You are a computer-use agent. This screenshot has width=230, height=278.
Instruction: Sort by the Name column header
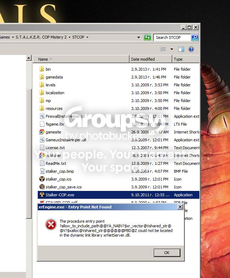pyautogui.click(x=81, y=59)
